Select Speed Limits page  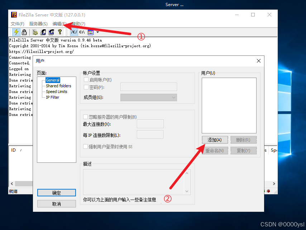point(56,92)
